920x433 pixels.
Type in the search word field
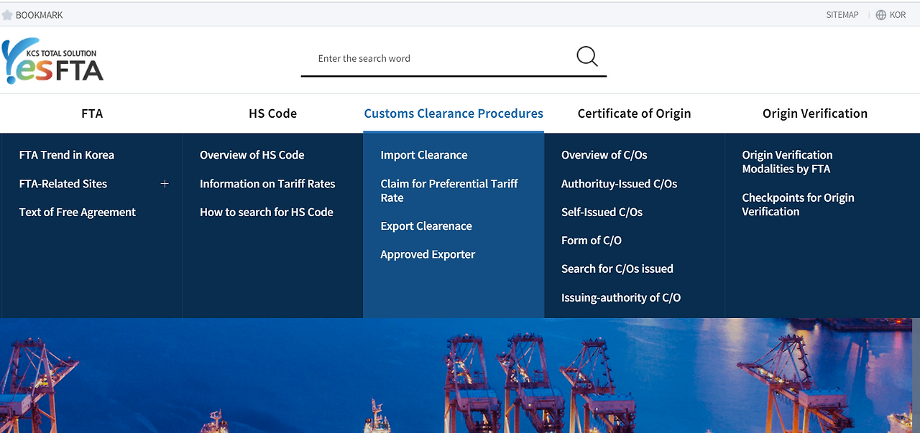coord(438,59)
